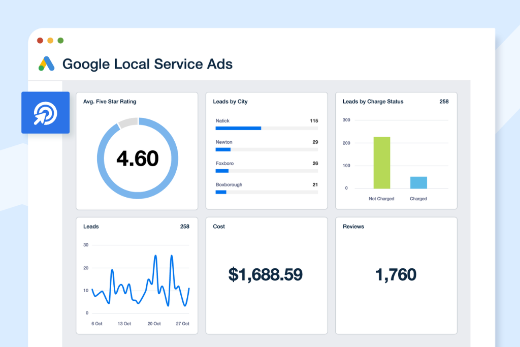520x347 pixels.
Task: Select the blue arrow-target logo badge
Action: click(x=45, y=112)
